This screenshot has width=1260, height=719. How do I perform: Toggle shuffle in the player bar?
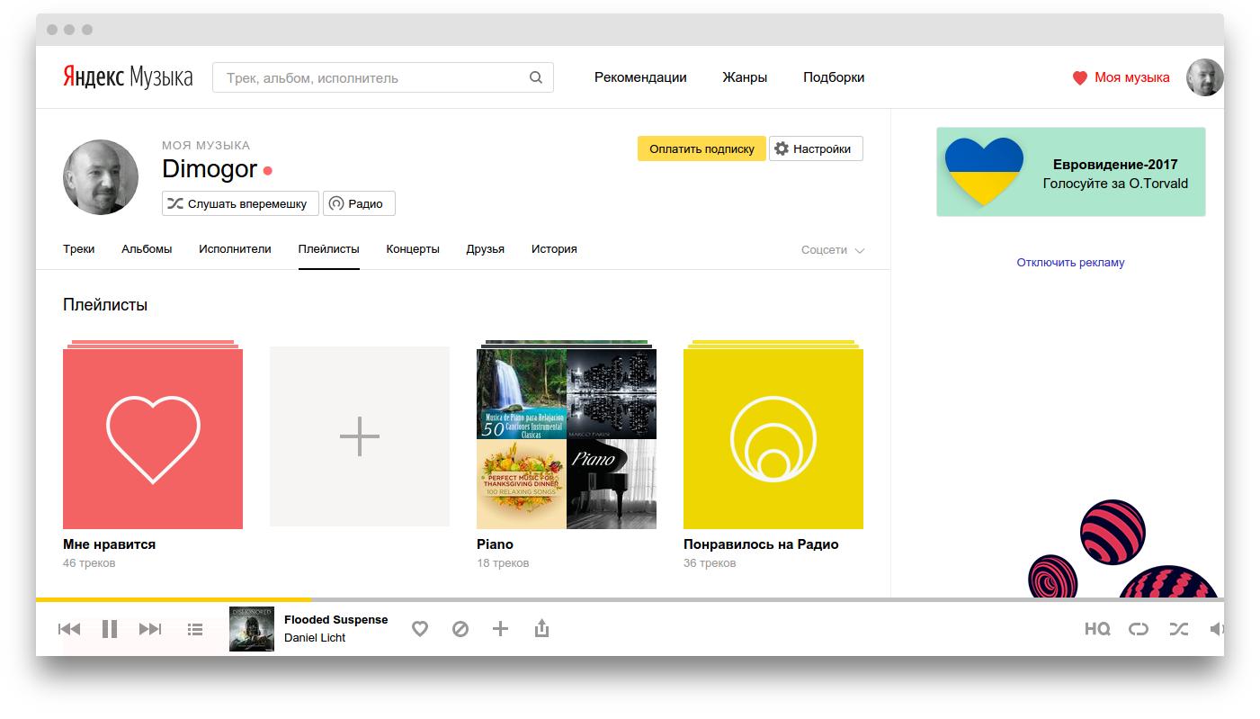coord(1178,629)
